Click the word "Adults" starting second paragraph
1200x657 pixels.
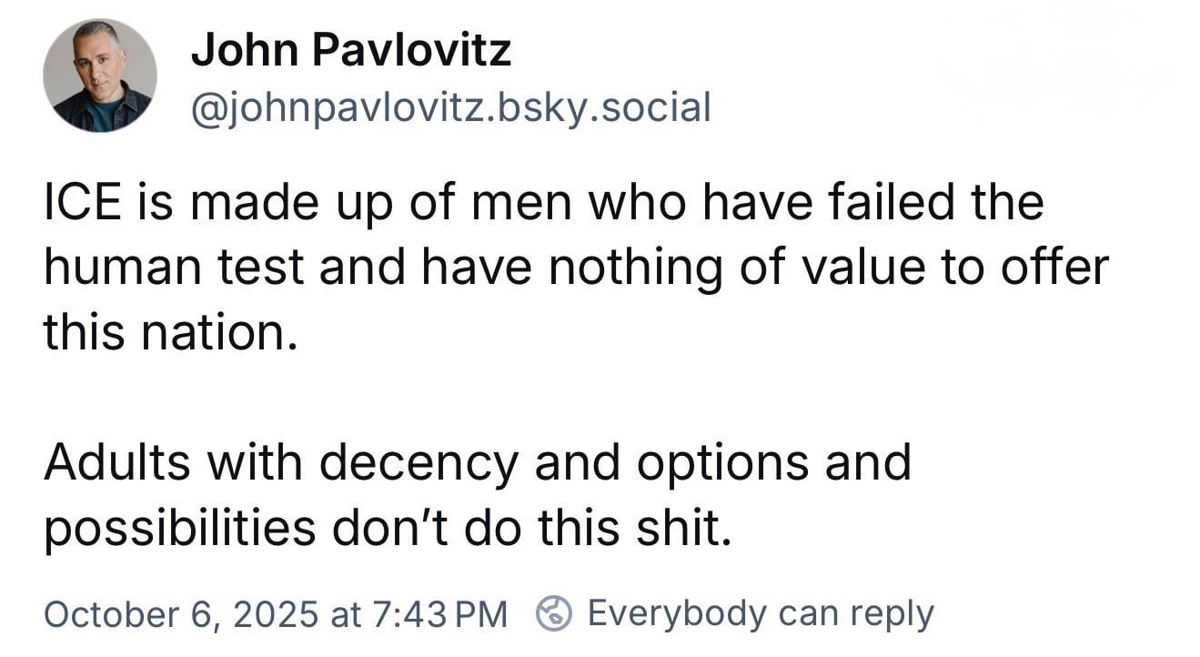[x=116, y=462]
